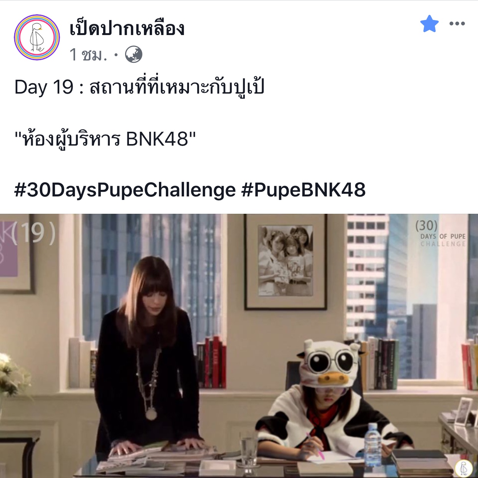This screenshot has width=478, height=478.
Task: Click the Day 19 caption text line
Action: pos(139,86)
